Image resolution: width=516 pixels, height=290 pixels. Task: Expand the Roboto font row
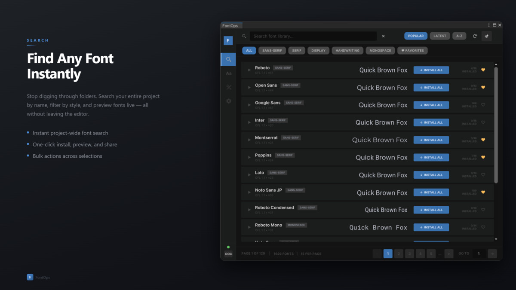point(249,70)
